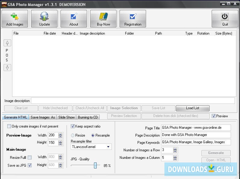Click the Page Keywords input field

196,142
